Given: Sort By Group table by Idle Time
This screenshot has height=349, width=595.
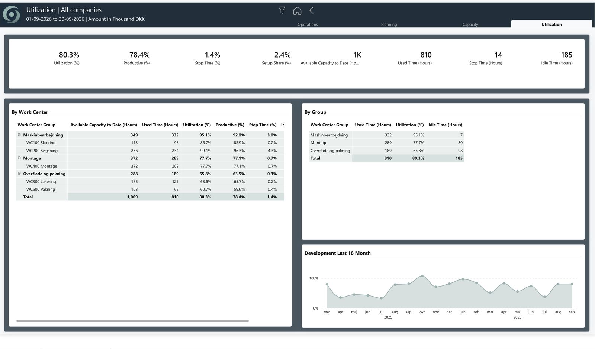Looking at the screenshot, I should click(x=445, y=125).
